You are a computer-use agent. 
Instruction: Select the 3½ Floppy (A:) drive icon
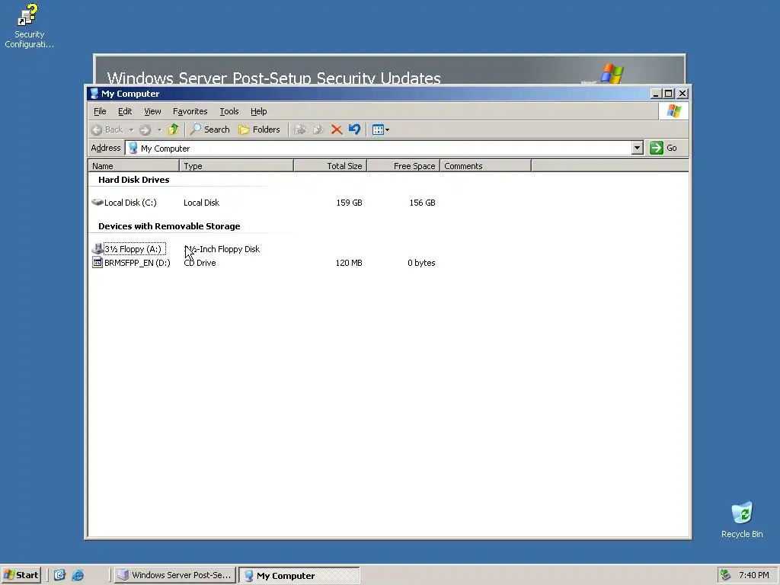[97, 249]
